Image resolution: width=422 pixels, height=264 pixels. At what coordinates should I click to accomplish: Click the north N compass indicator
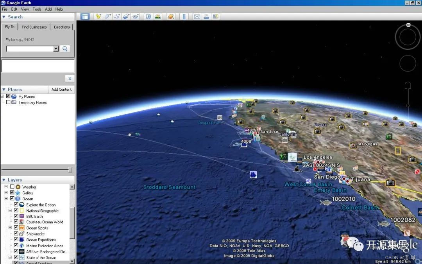408,25
